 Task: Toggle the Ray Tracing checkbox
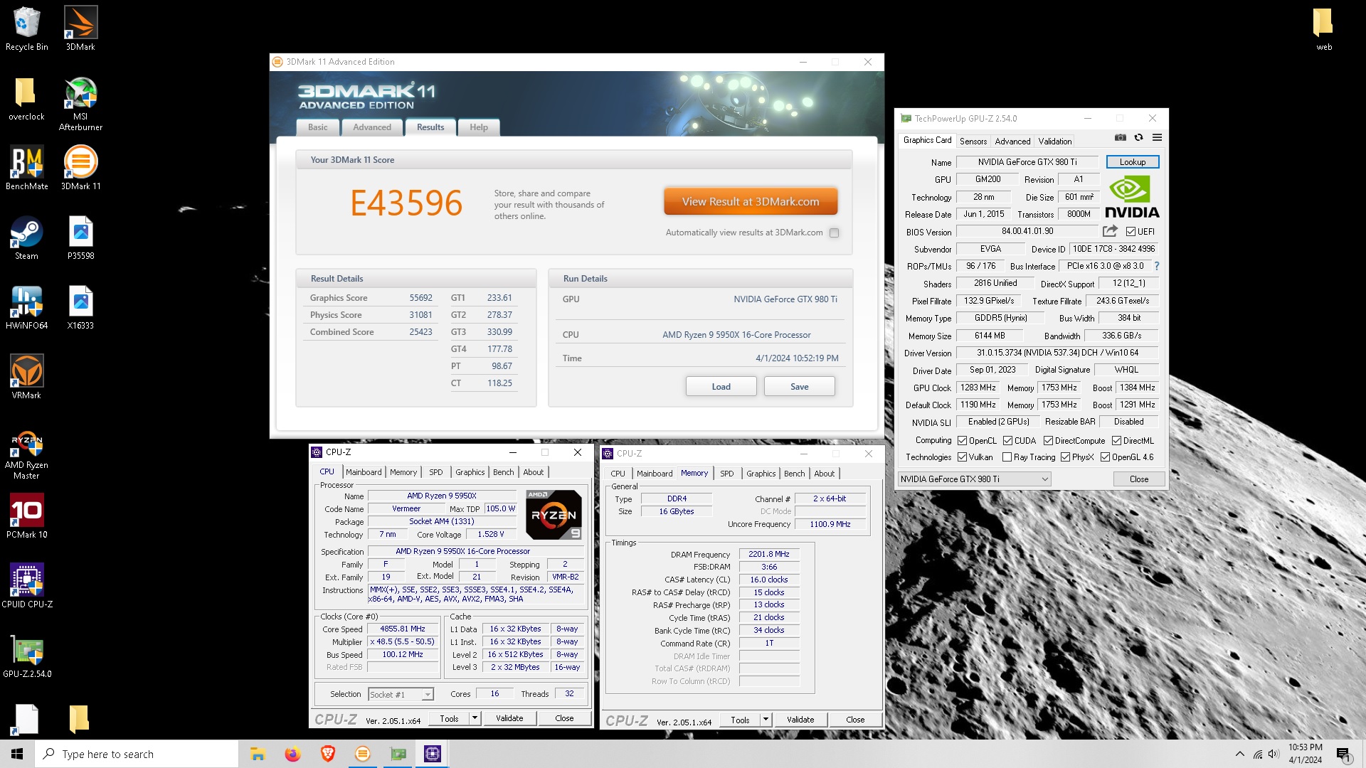tap(1007, 457)
